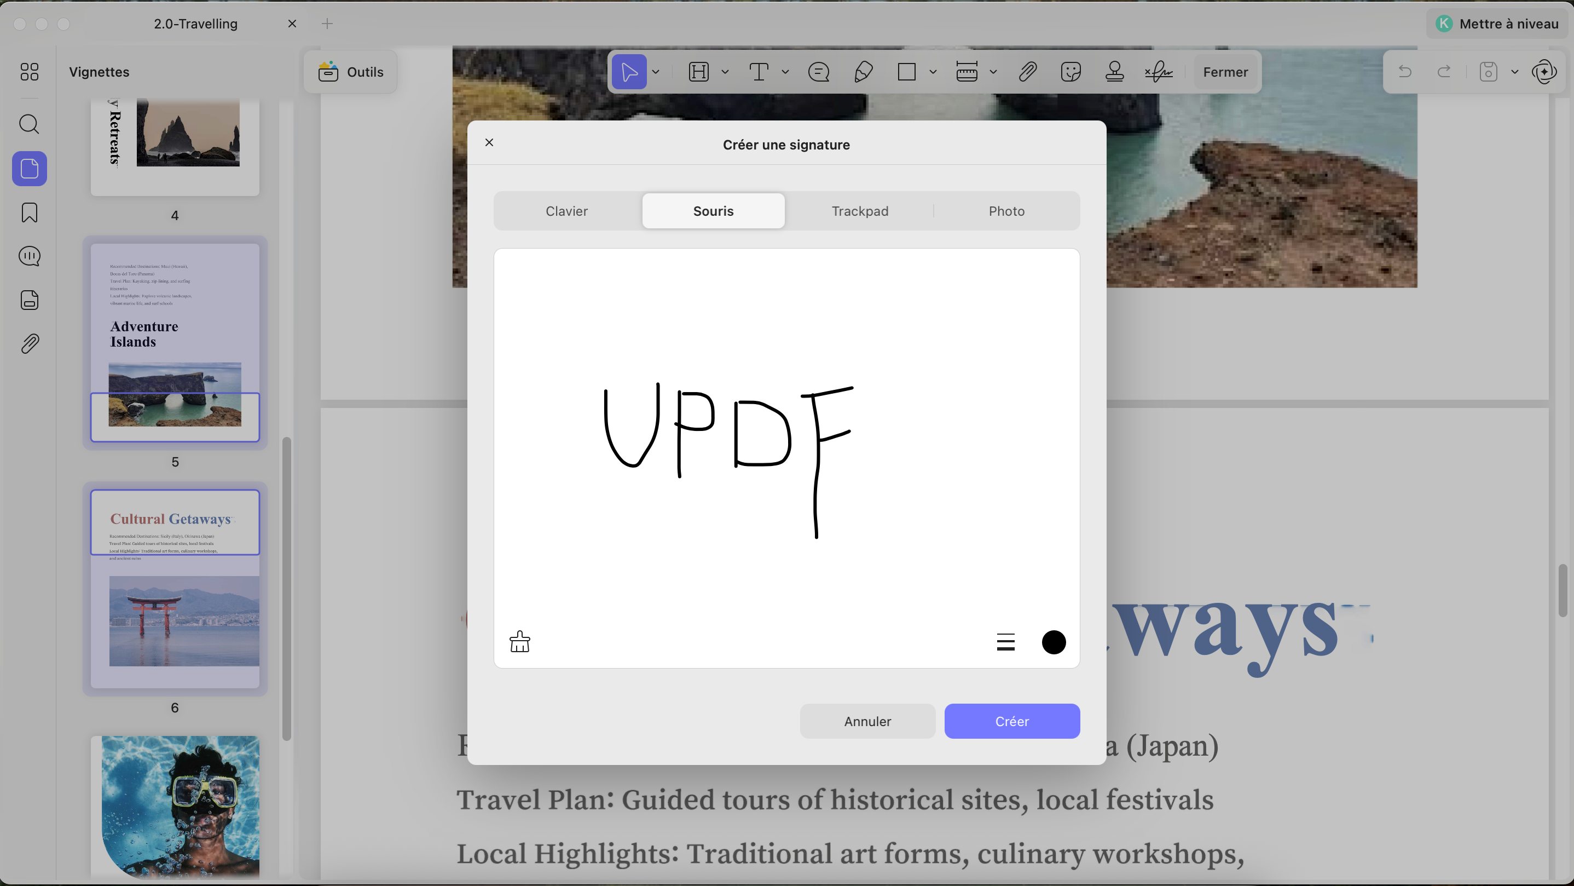The width and height of the screenshot is (1574, 886).
Task: Open the stroke thickness lines icon
Action: (1006, 642)
